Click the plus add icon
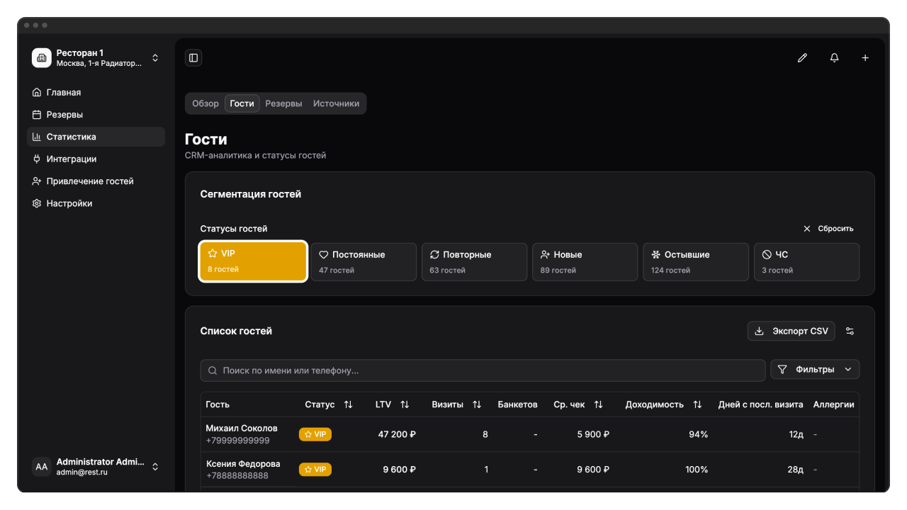The height and width of the screenshot is (510, 907). coord(865,58)
